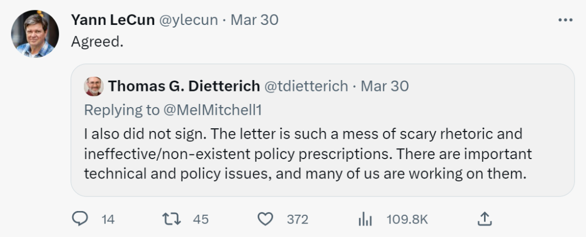Open the main tweet's Mar 30 timestamp

pos(254,20)
